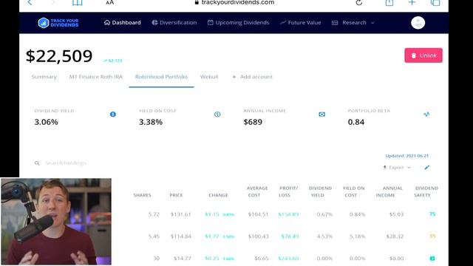Click the Unlink button
The width and height of the screenshot is (473, 266).
point(423,55)
